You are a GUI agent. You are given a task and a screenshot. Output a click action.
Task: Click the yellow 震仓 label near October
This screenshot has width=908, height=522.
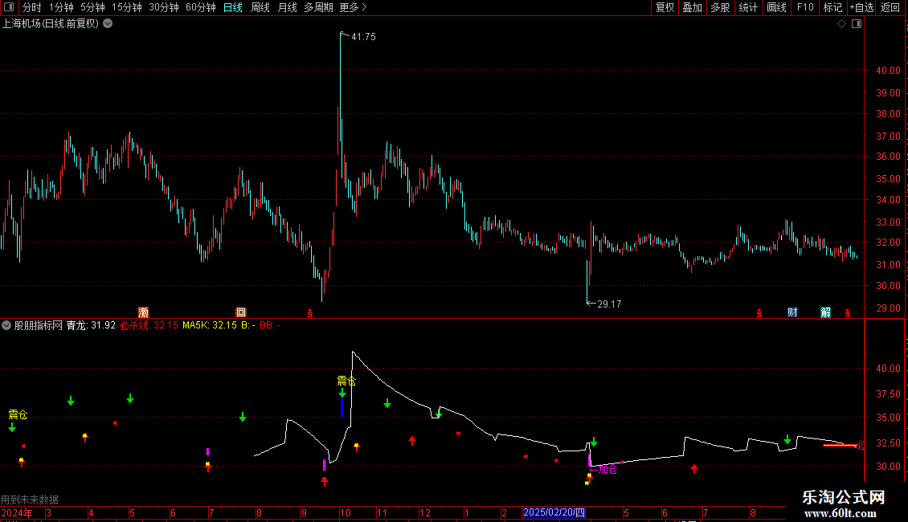point(346,381)
